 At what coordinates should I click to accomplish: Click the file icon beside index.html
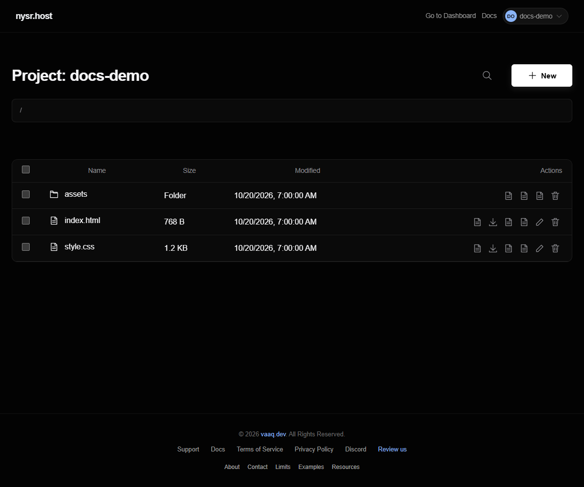[54, 221]
